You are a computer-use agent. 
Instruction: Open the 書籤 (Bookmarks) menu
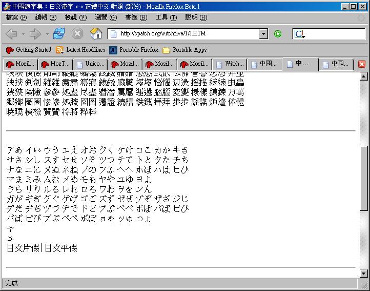(x=136, y=17)
